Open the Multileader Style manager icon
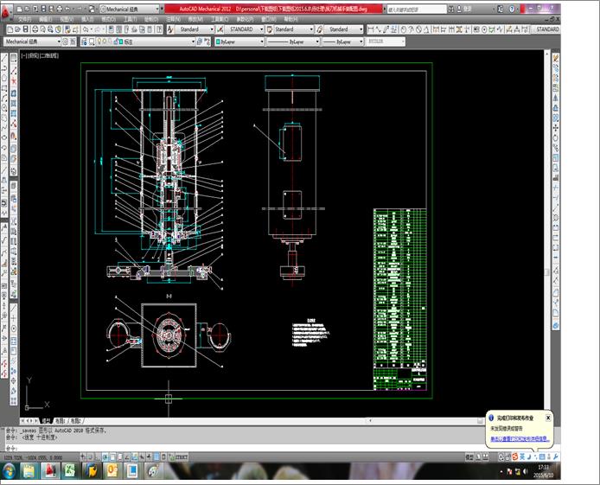The height and width of the screenshot is (485, 600). click(320, 29)
